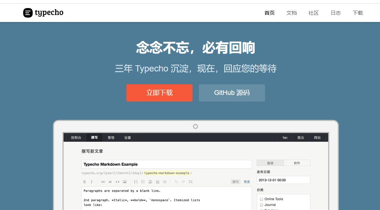This screenshot has width=380, height=210.
Task: Click the typecho logo icon
Action: [28, 13]
